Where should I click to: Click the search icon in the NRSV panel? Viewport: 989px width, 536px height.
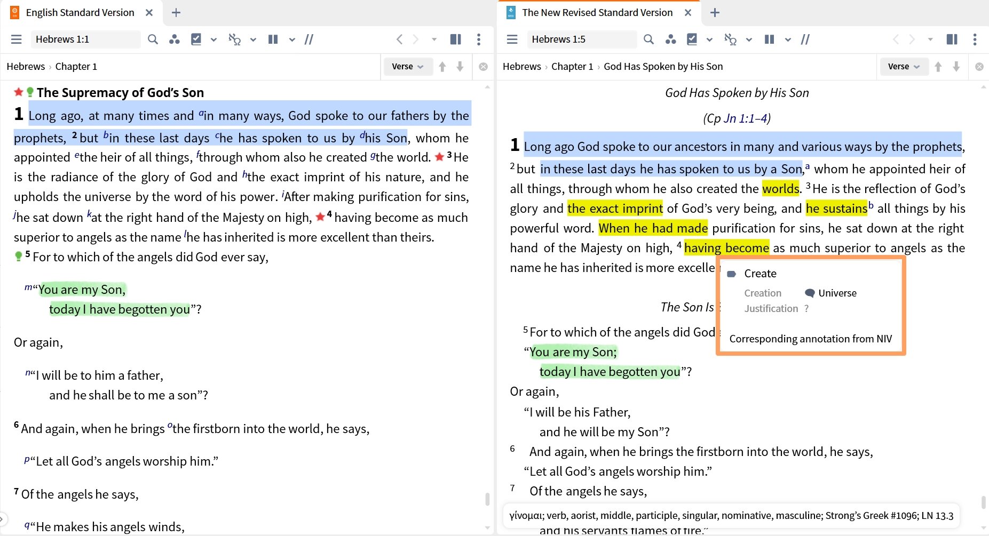pos(648,39)
